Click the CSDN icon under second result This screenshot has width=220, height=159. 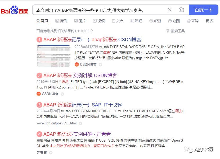pyautogui.click(x=39, y=94)
